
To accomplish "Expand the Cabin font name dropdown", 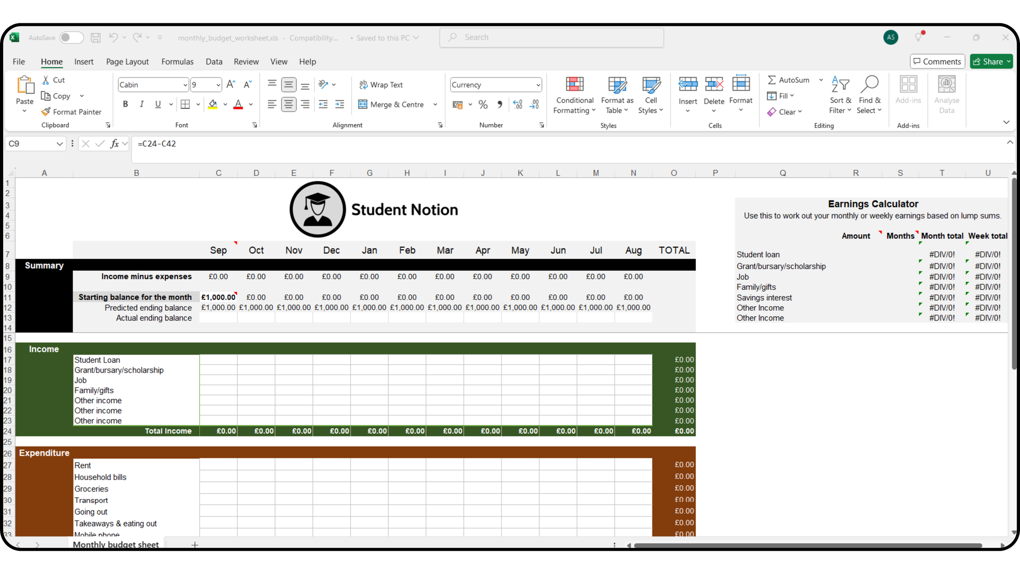I will [185, 85].
